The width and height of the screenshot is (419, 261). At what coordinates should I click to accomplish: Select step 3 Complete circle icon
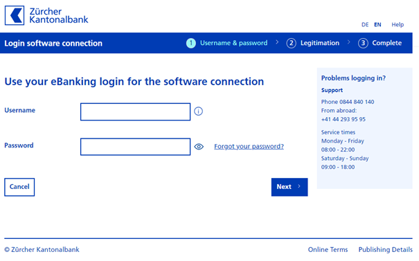coord(363,43)
